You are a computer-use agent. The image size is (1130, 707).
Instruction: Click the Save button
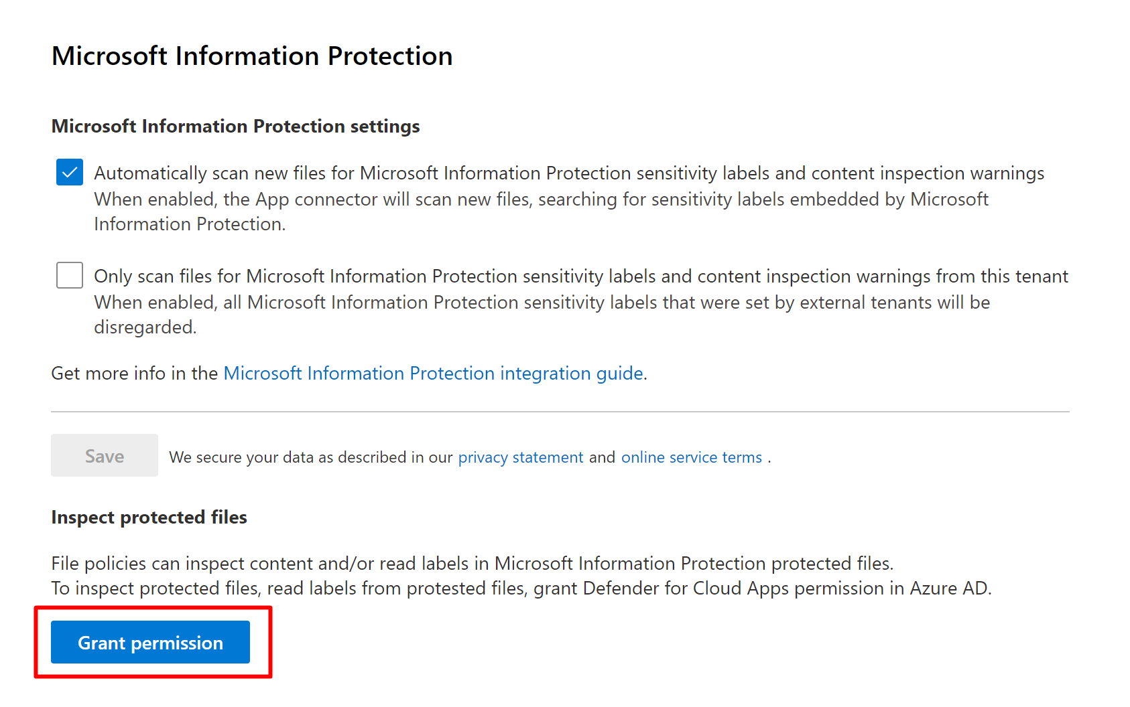[105, 456]
